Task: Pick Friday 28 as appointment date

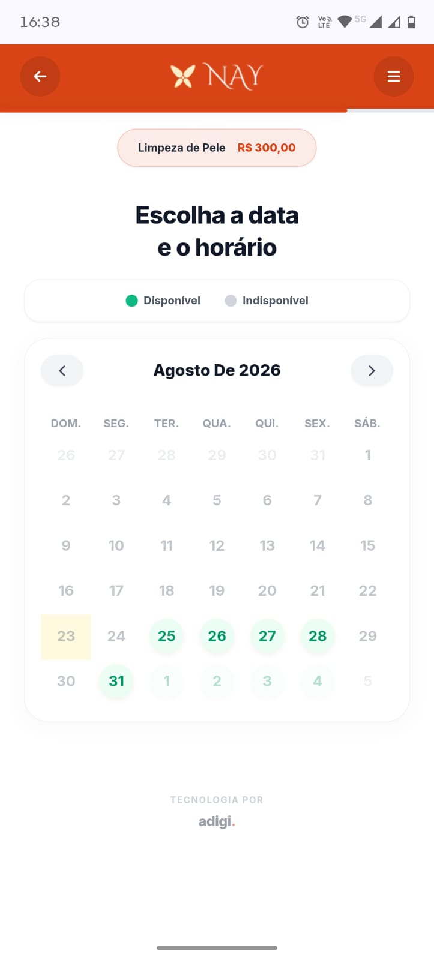Action: tap(318, 636)
